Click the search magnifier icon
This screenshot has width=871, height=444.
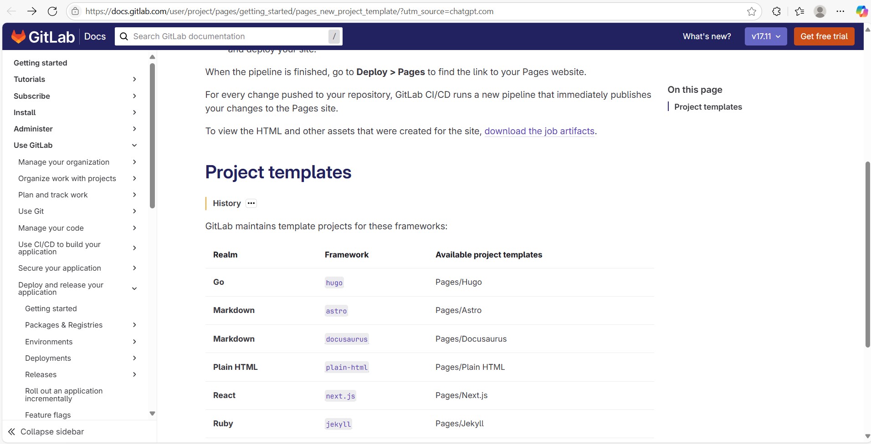click(x=124, y=36)
